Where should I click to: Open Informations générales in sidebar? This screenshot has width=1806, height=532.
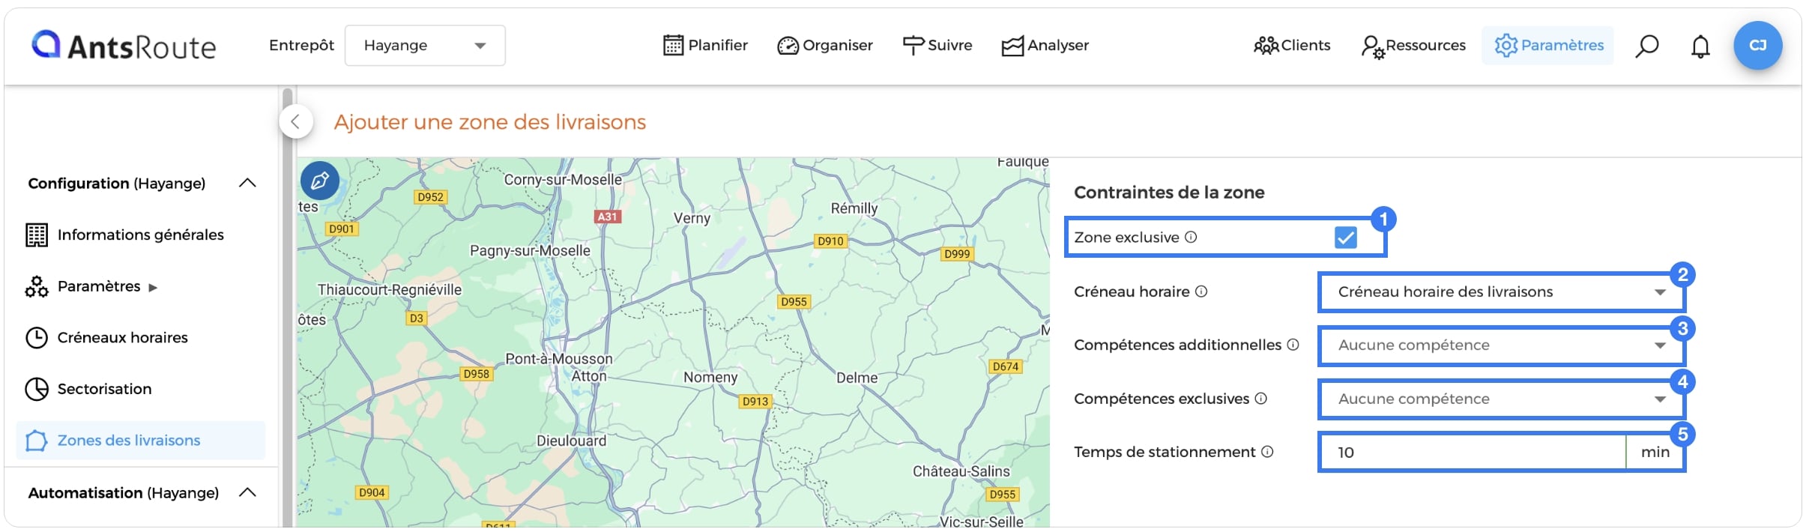click(140, 235)
